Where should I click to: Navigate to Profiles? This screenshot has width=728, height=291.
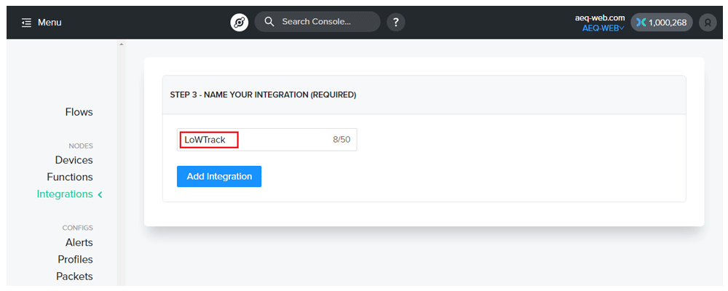[75, 260]
